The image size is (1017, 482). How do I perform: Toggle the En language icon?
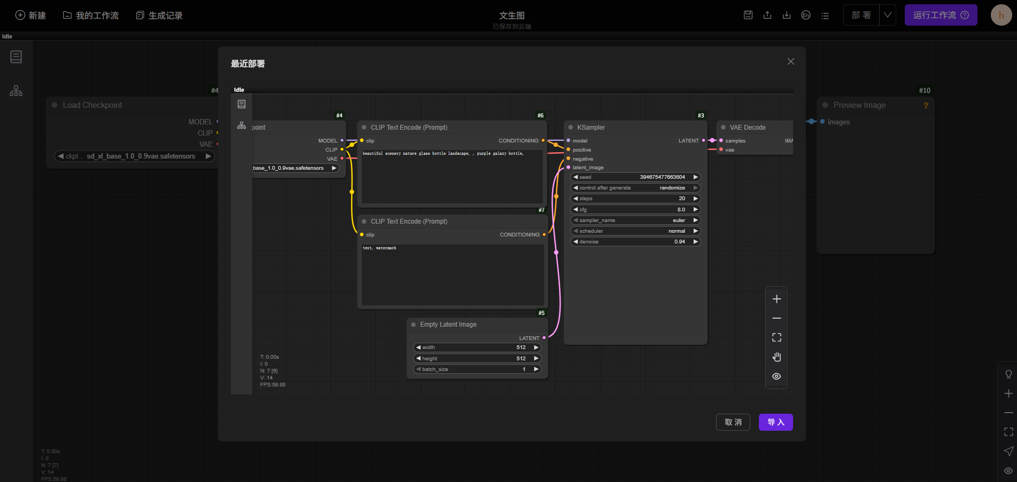coord(806,15)
